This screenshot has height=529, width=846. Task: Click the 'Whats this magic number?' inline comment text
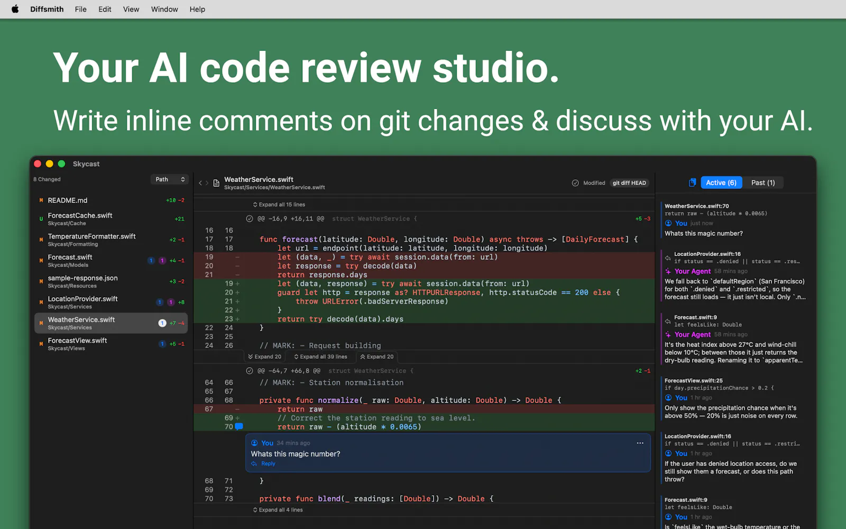coord(296,454)
